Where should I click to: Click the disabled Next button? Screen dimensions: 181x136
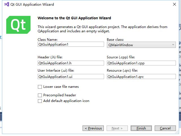point(117,128)
